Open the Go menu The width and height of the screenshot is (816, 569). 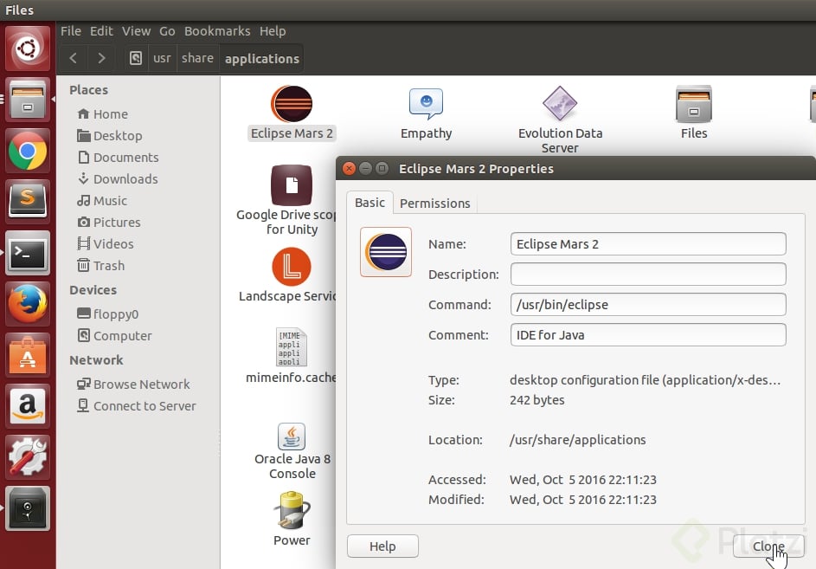click(167, 31)
